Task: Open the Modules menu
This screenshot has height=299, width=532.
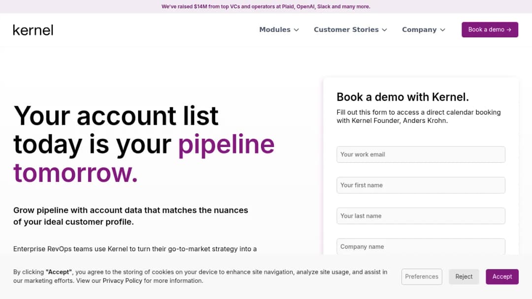Action: coord(279,30)
